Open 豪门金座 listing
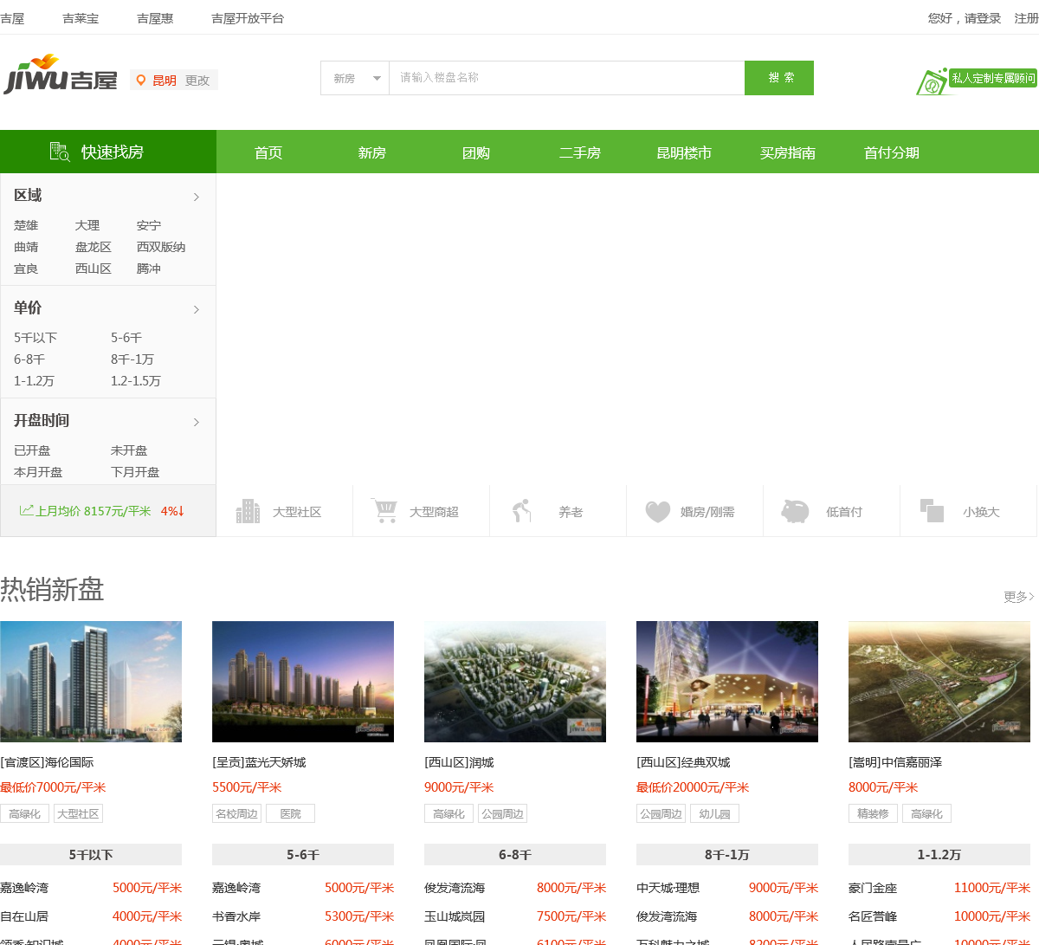This screenshot has height=945, width=1039. click(873, 888)
